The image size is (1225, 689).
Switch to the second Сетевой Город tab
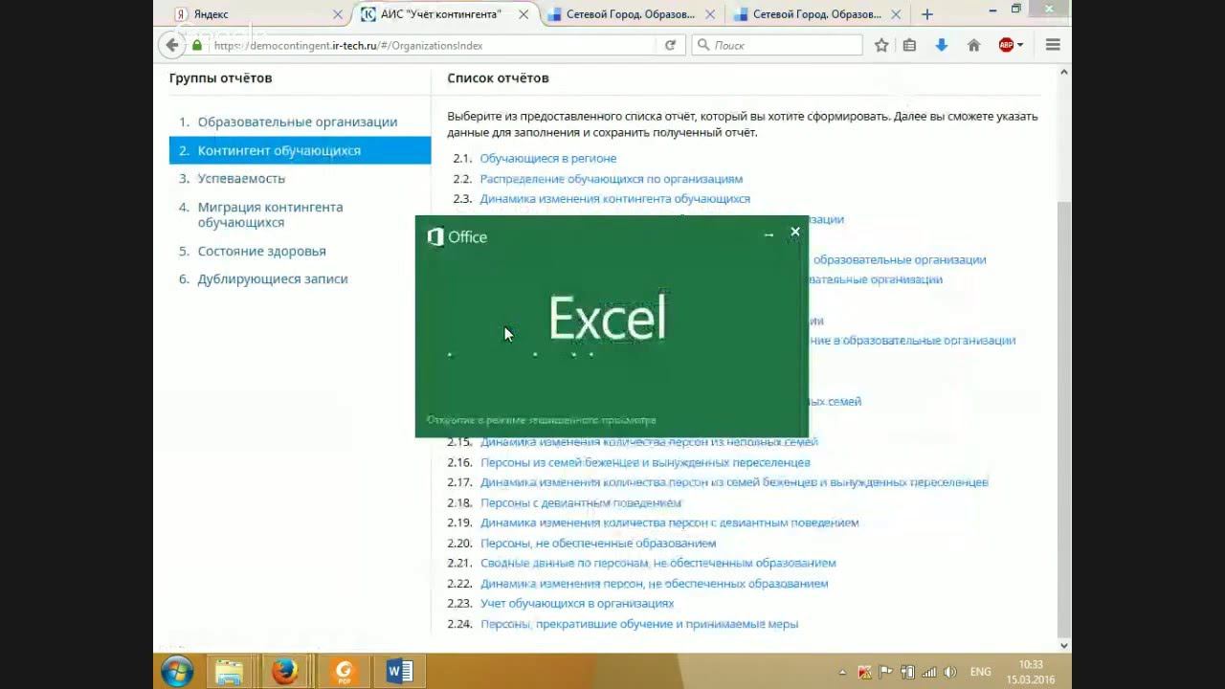click(817, 14)
